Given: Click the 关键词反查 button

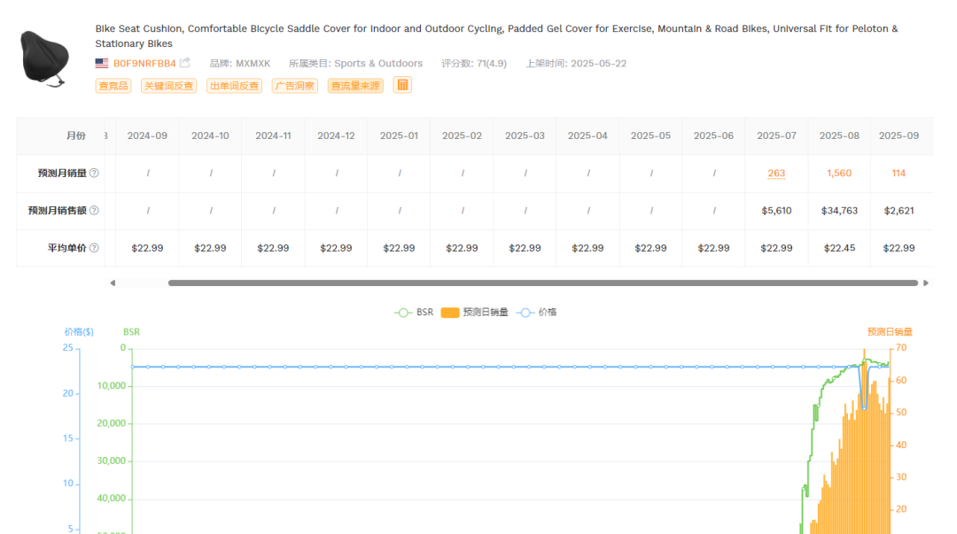Looking at the screenshot, I should [168, 86].
